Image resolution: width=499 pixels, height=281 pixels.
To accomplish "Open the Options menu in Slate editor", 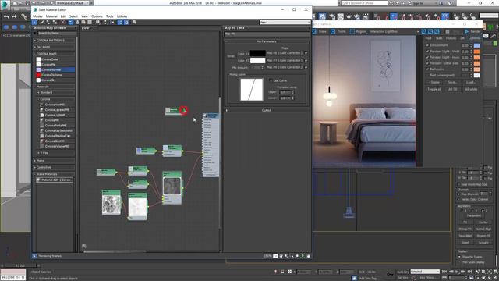I will 97,16.
